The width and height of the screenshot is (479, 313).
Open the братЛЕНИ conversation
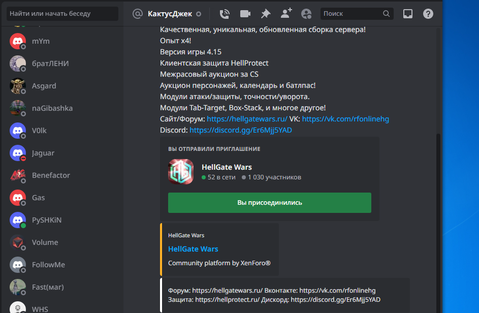pyautogui.click(x=62, y=64)
